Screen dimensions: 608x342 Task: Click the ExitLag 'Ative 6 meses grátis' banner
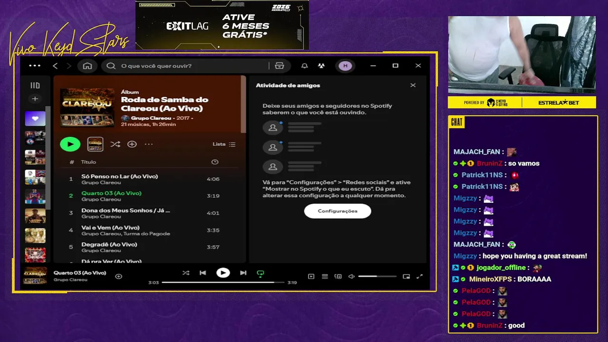point(222,25)
